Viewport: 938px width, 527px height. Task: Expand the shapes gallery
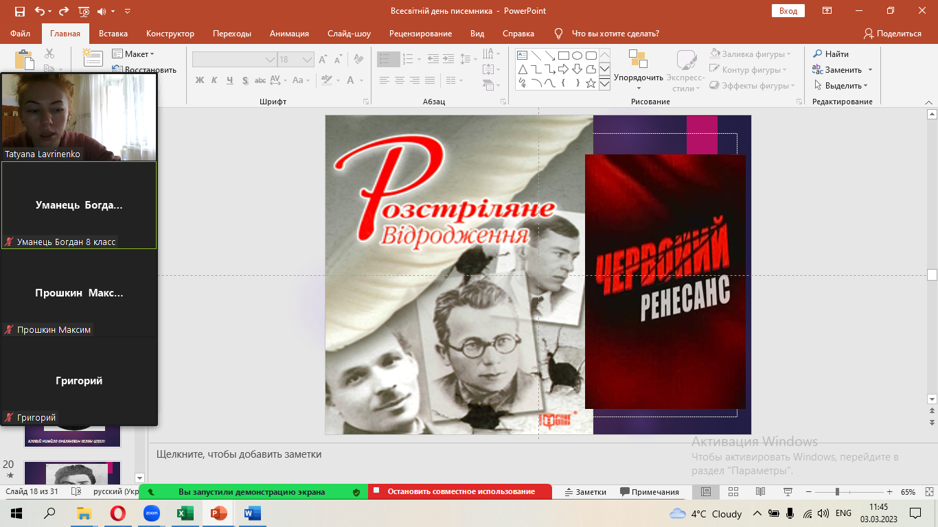tap(604, 84)
